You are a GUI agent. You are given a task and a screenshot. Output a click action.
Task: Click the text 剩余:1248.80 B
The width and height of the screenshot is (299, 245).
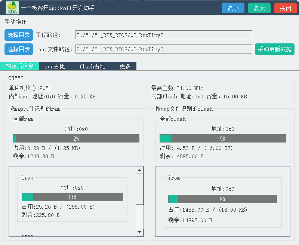(34, 156)
